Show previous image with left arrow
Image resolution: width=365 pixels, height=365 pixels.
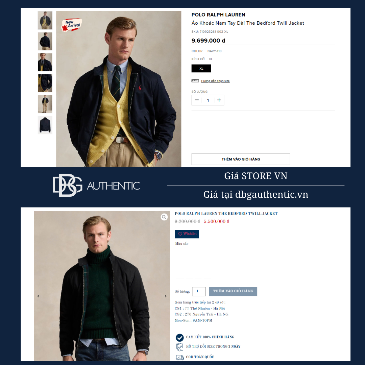point(38,296)
